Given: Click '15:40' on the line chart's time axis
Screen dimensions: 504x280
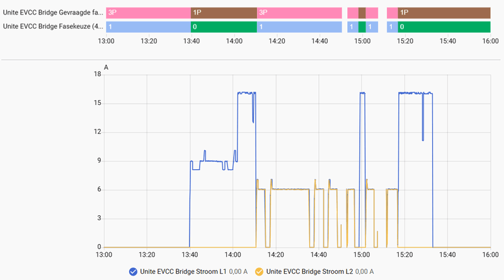Looking at the screenshot, I should click(x=447, y=255).
